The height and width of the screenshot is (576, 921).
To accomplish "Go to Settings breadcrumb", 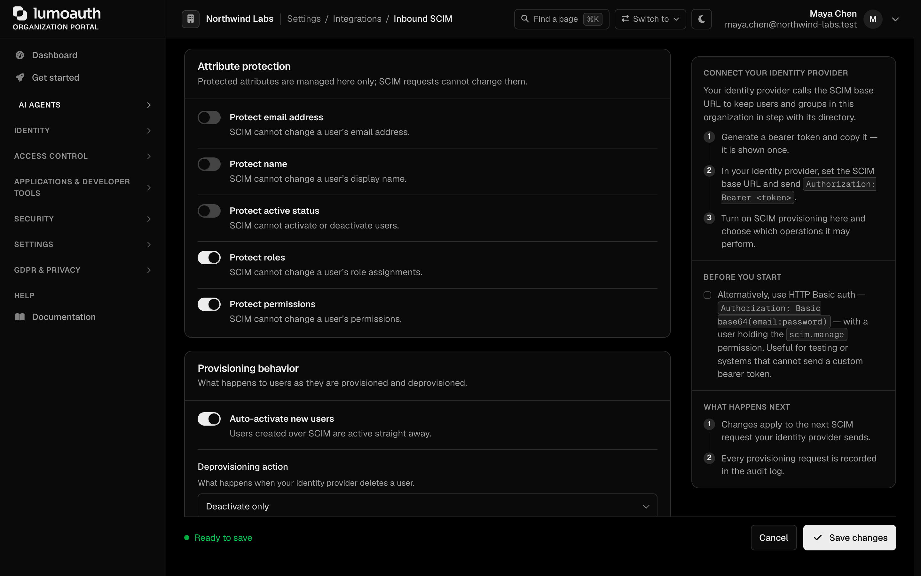I will [304, 19].
